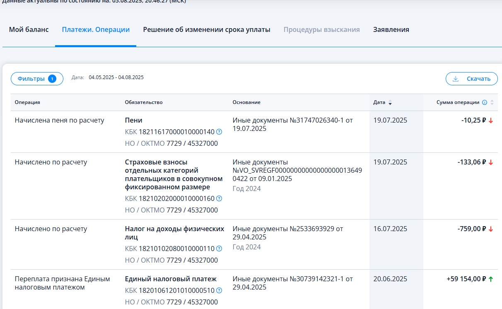This screenshot has width=502, height=309.
Task: Open the Фильтры panel
Action: (x=37, y=79)
